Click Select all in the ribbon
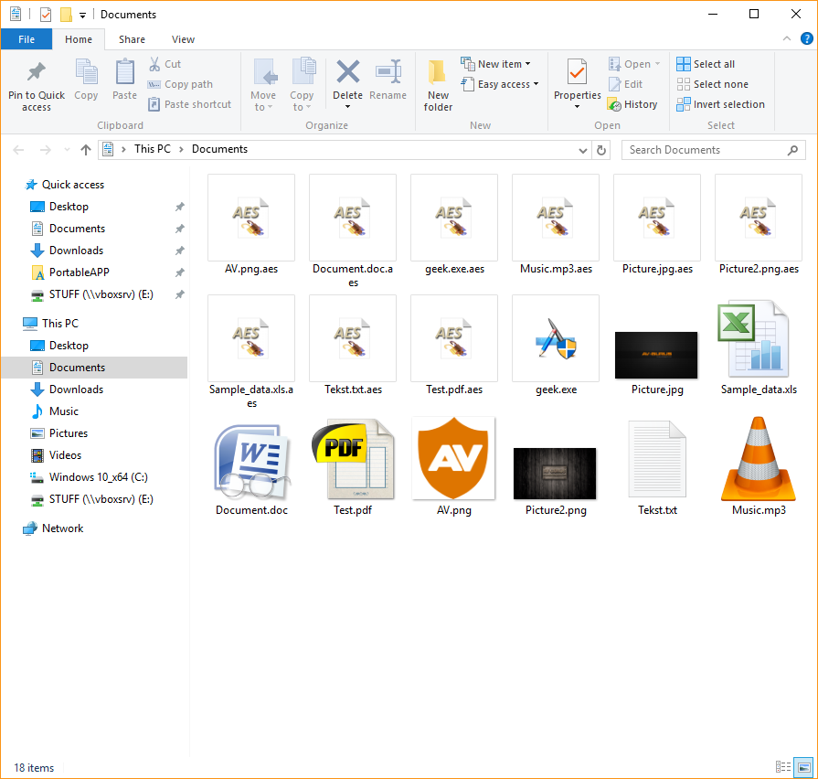 (x=706, y=64)
